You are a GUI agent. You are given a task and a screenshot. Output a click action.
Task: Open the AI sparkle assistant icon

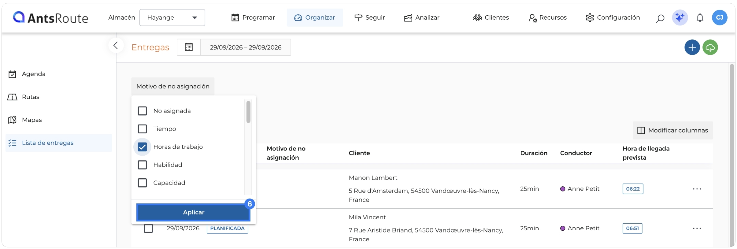coord(680,17)
